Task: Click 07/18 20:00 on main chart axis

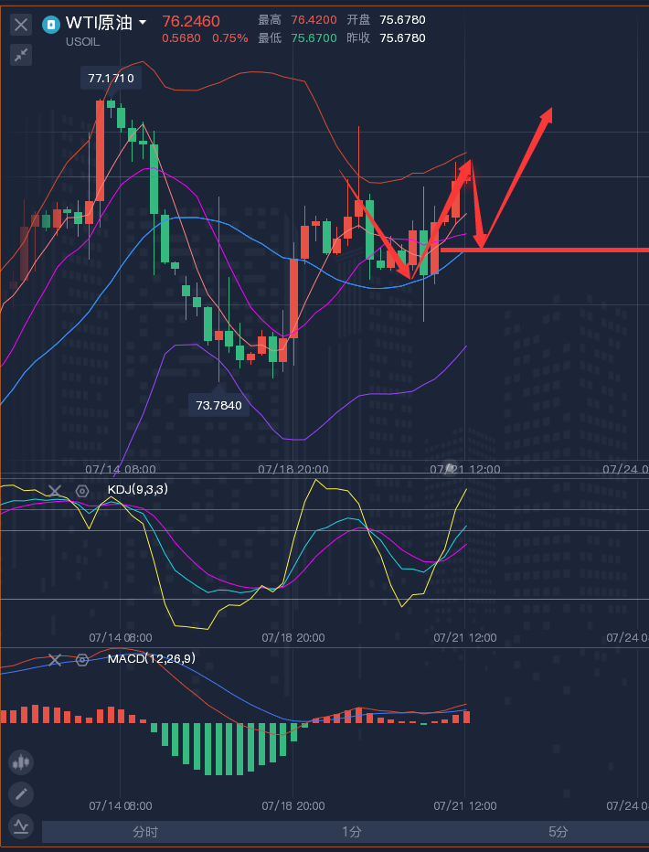Action: [293, 469]
